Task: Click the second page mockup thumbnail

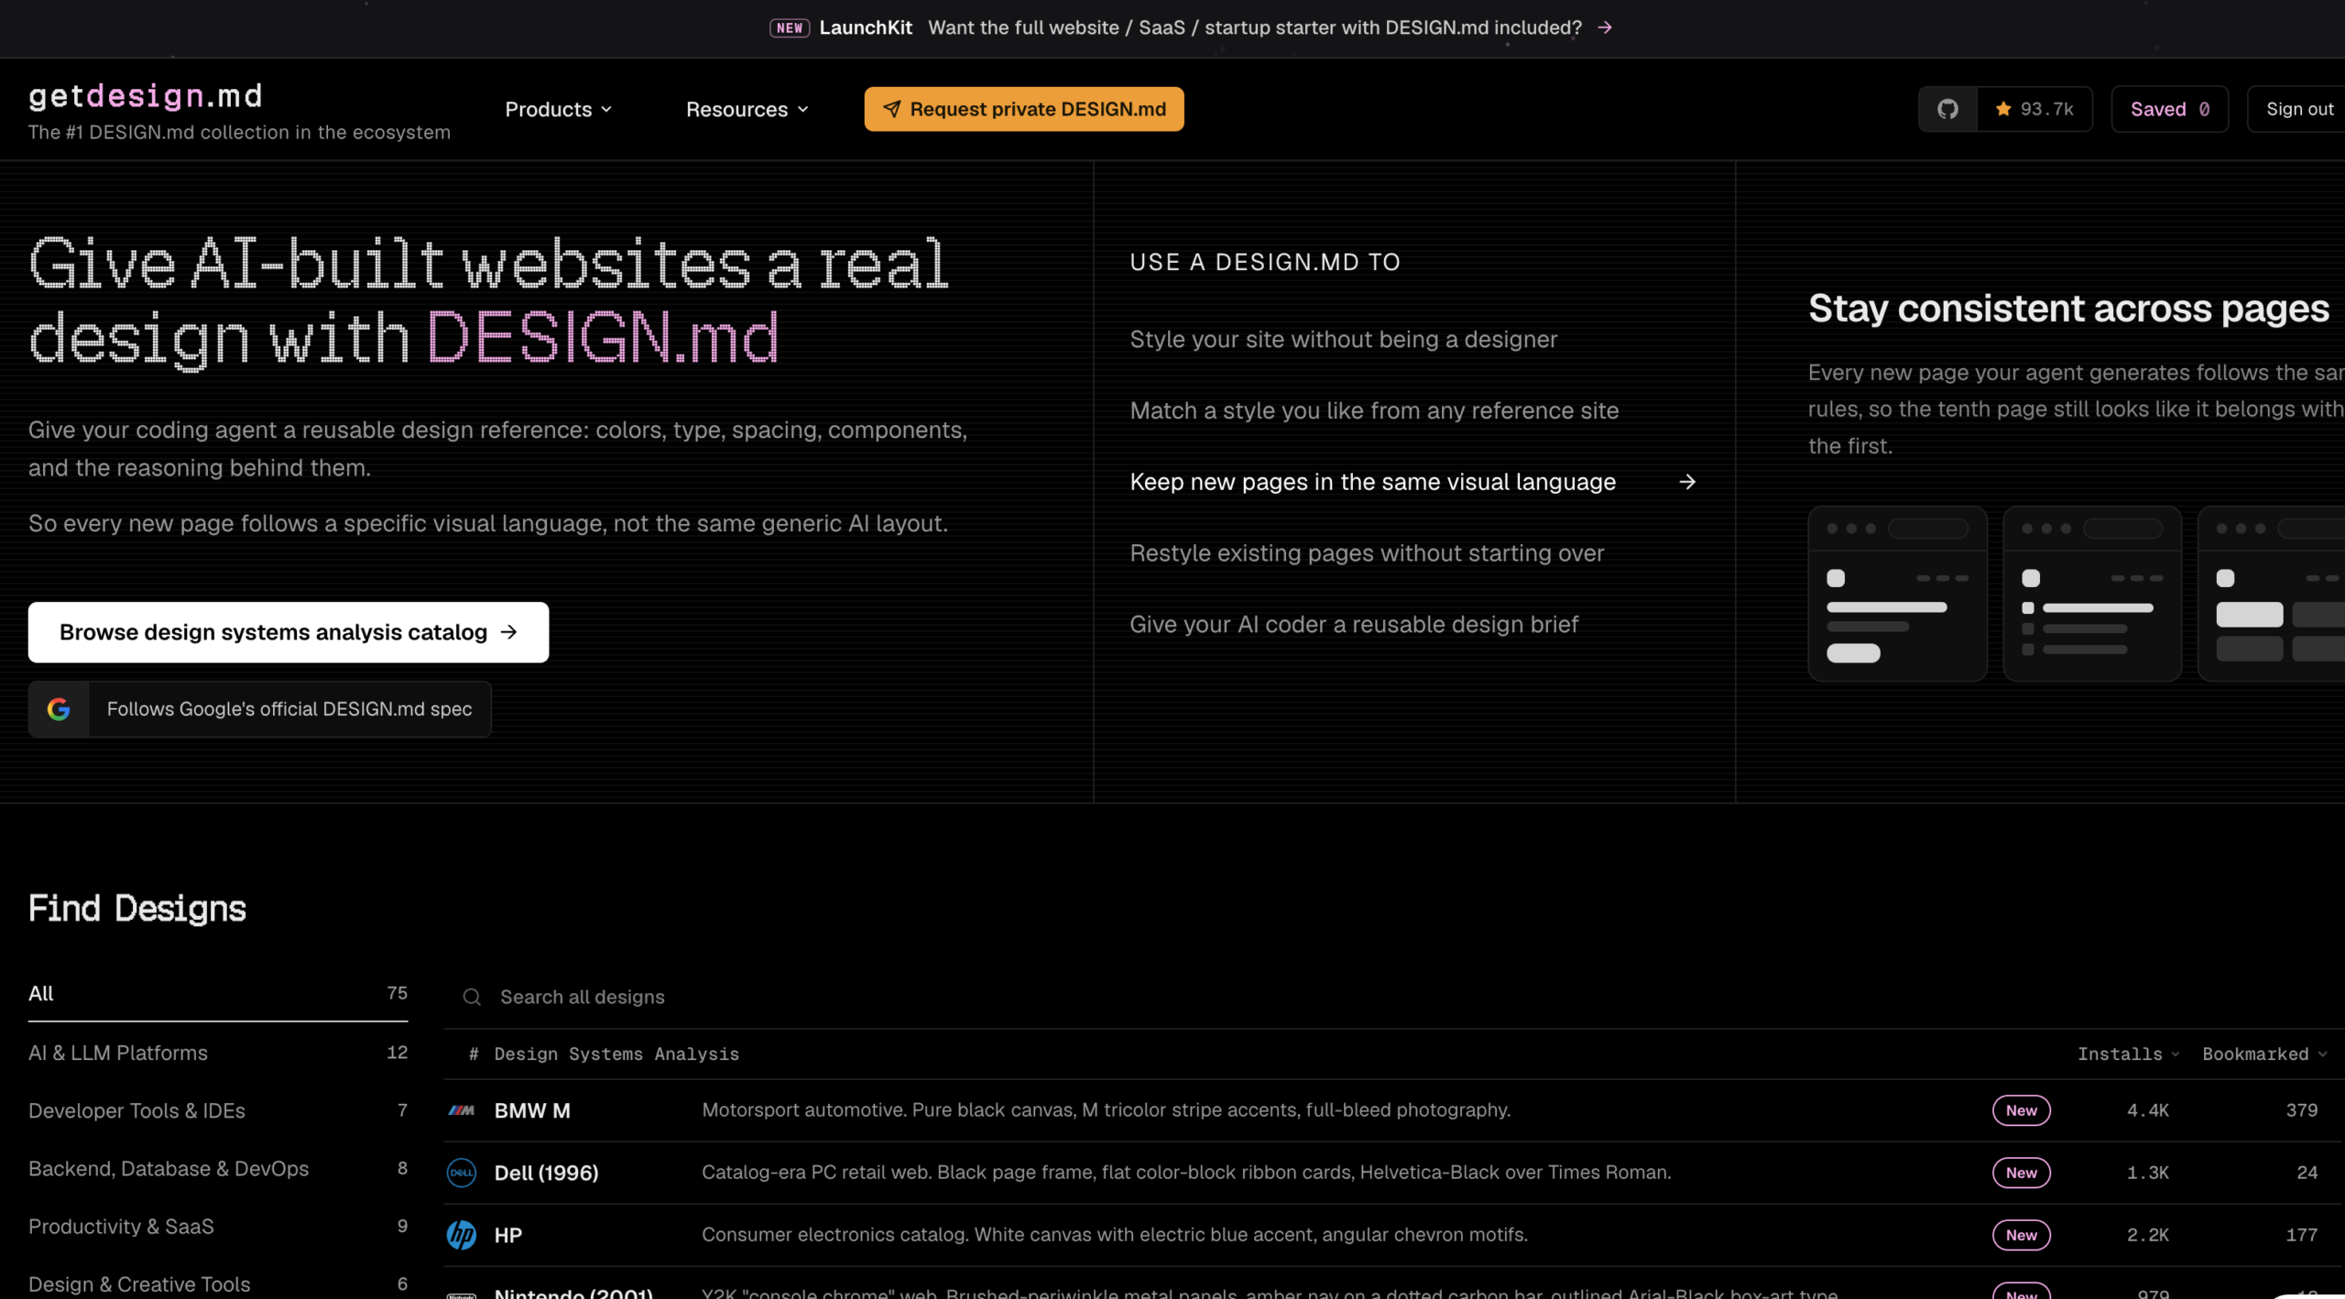Action: coord(2092,594)
